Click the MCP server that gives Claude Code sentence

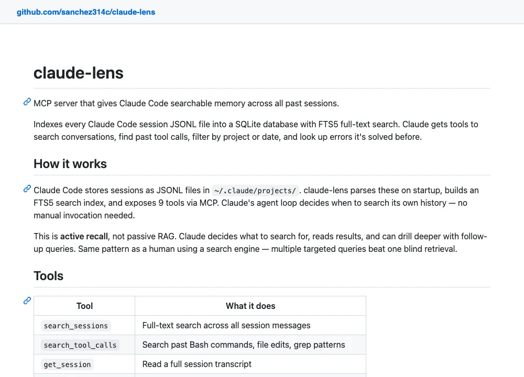click(x=186, y=104)
